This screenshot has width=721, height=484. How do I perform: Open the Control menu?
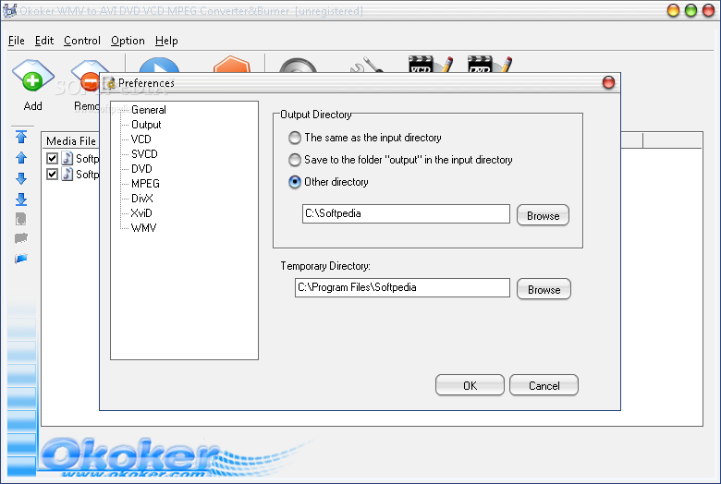pos(82,41)
